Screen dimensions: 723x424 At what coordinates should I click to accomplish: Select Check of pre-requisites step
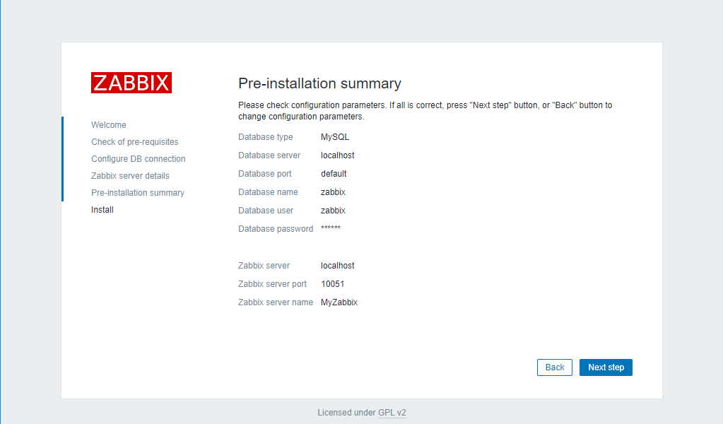[x=135, y=142]
